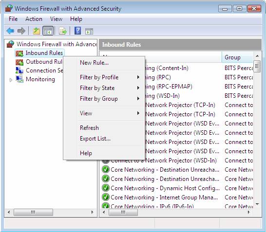Click the Inbound Rules tree icon

(19, 54)
